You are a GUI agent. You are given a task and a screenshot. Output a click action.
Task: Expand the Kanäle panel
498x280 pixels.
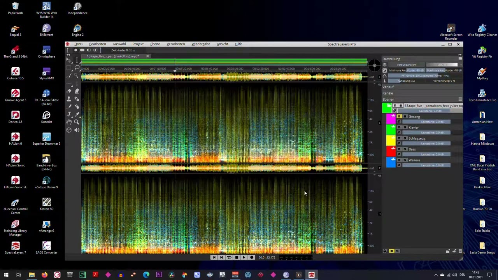pyautogui.click(x=388, y=93)
